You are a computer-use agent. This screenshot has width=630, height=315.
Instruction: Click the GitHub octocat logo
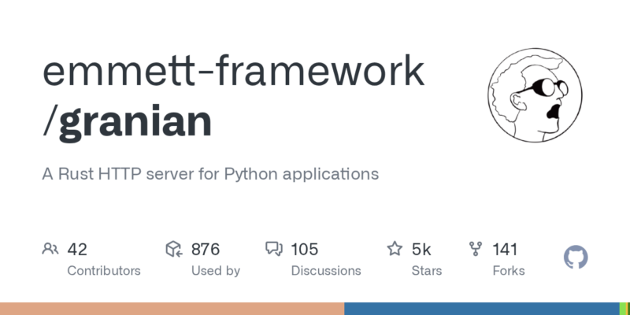pos(576,258)
